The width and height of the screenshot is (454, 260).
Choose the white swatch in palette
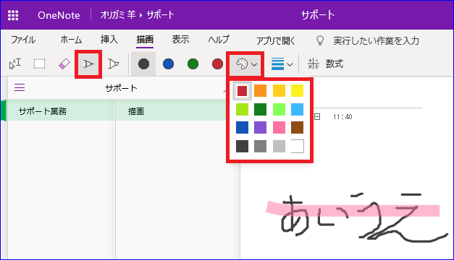click(298, 146)
